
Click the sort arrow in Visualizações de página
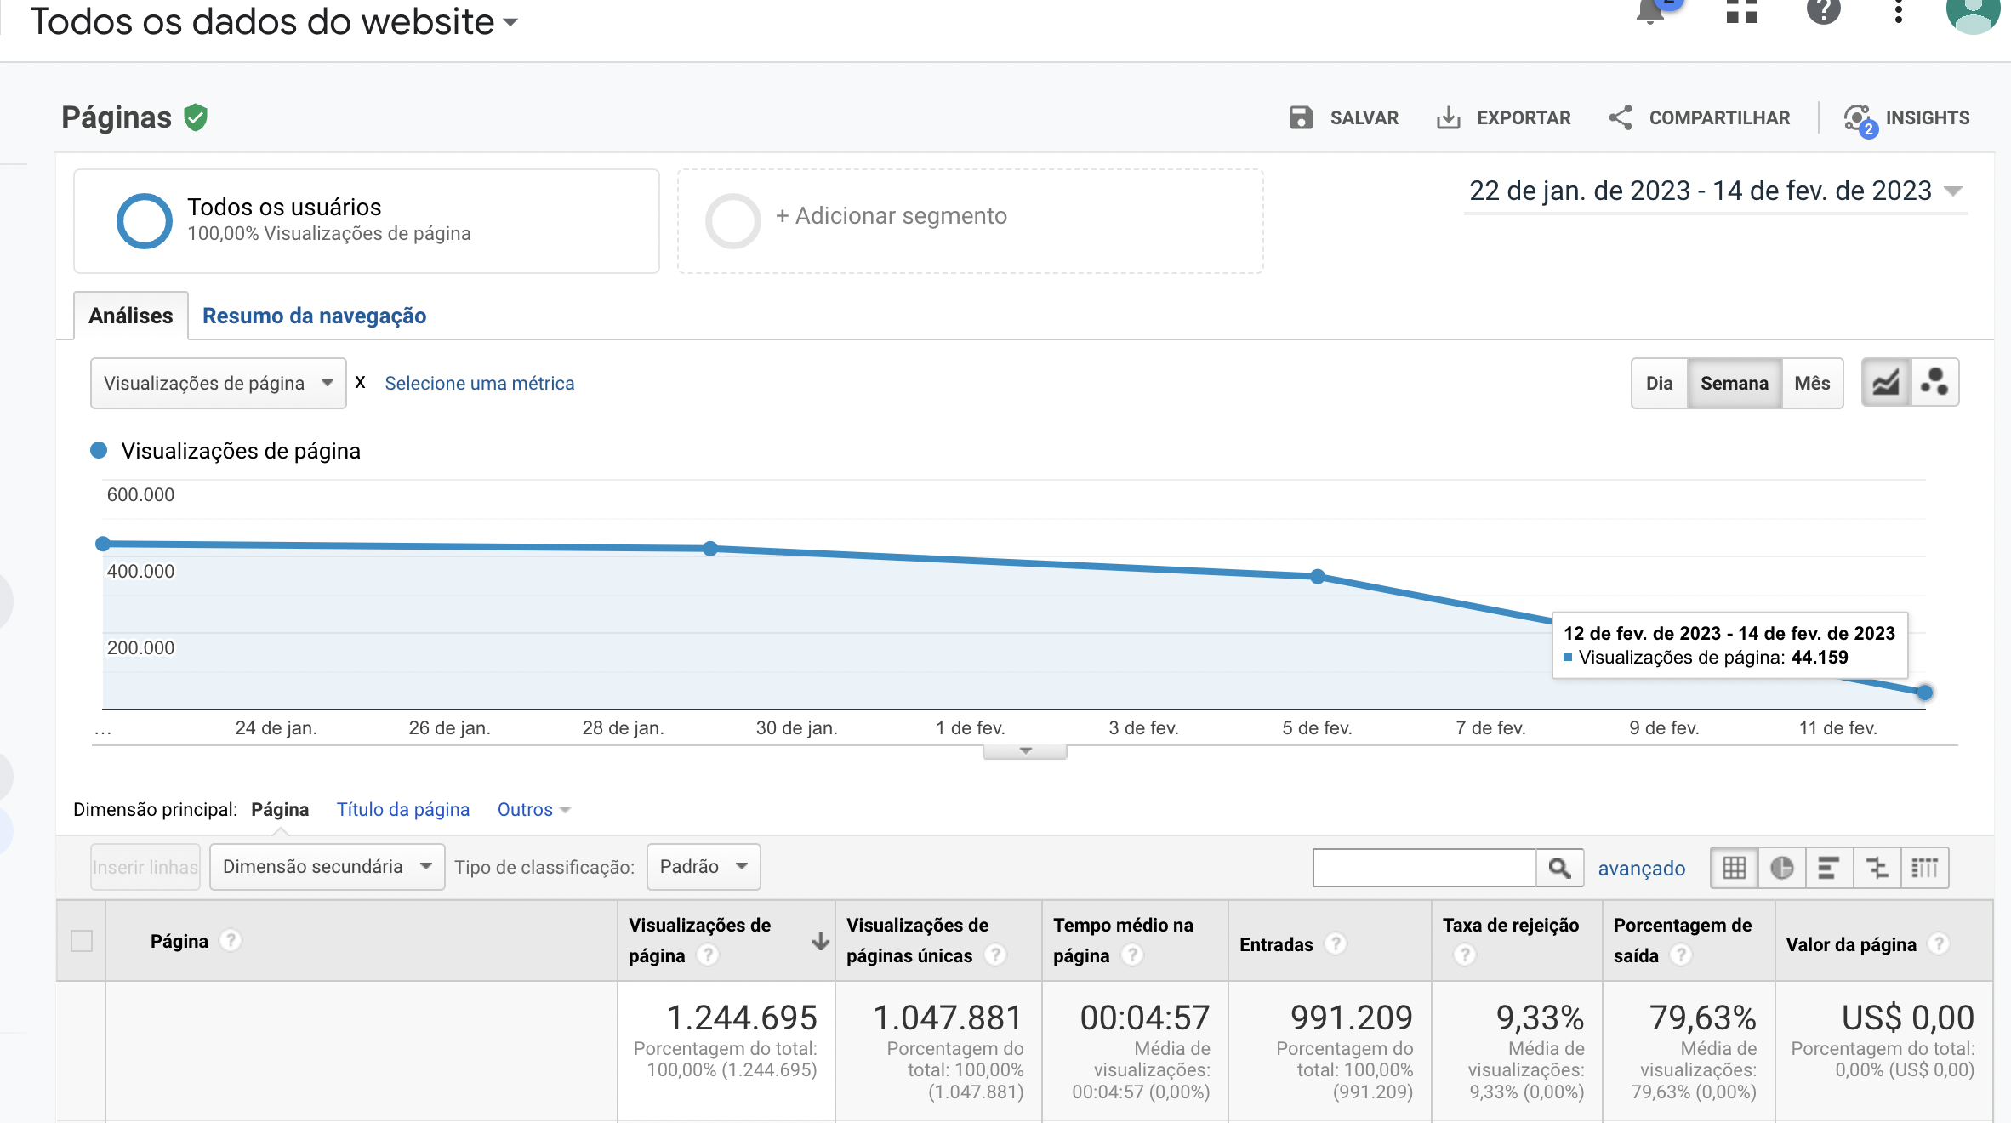pos(821,941)
